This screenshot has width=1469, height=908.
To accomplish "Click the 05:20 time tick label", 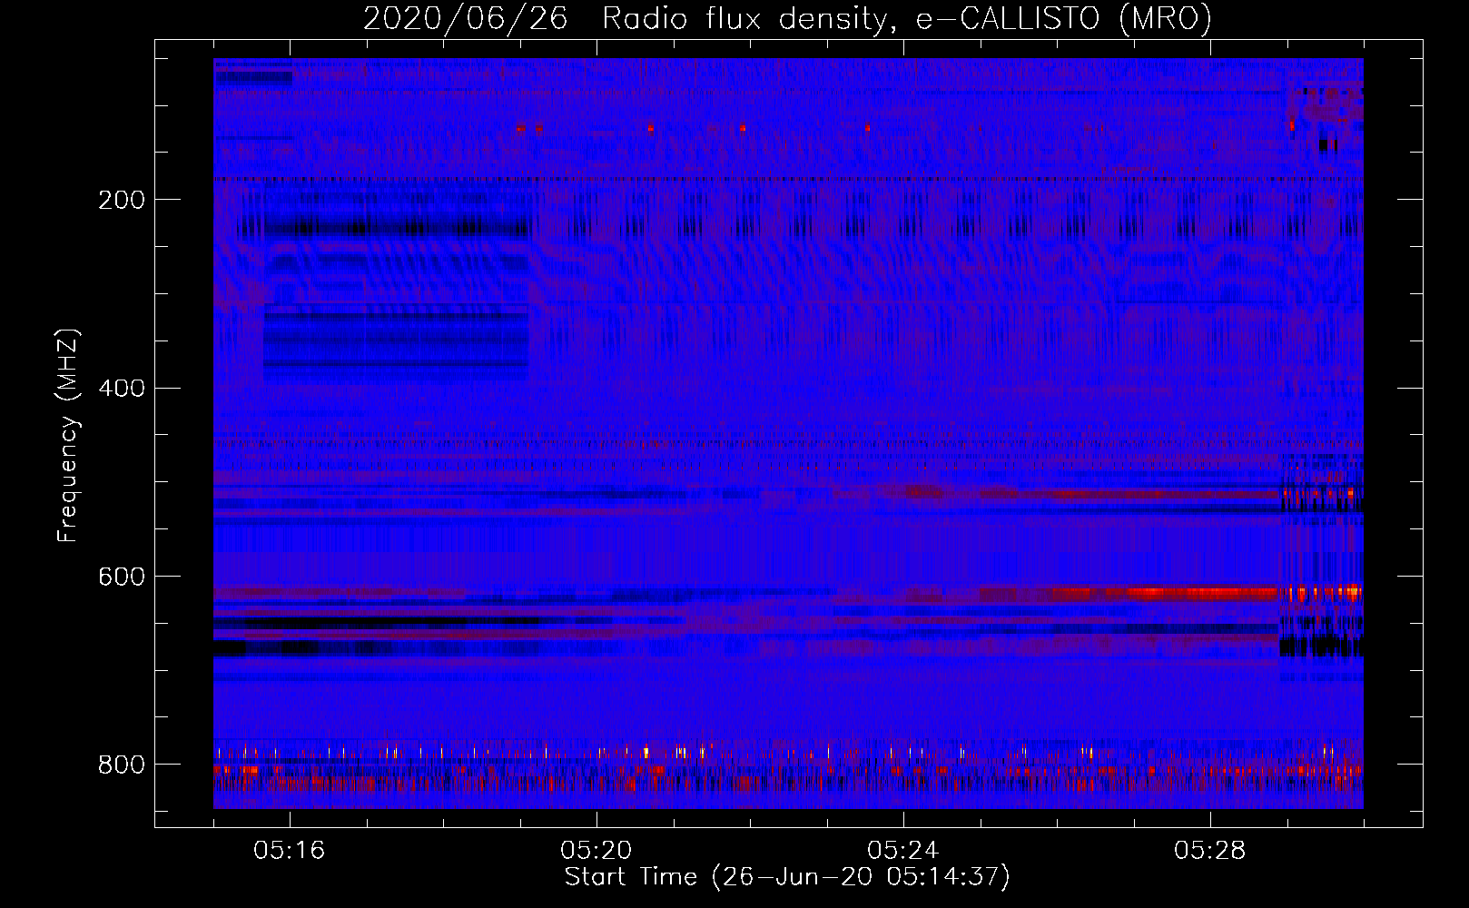I will point(596,851).
